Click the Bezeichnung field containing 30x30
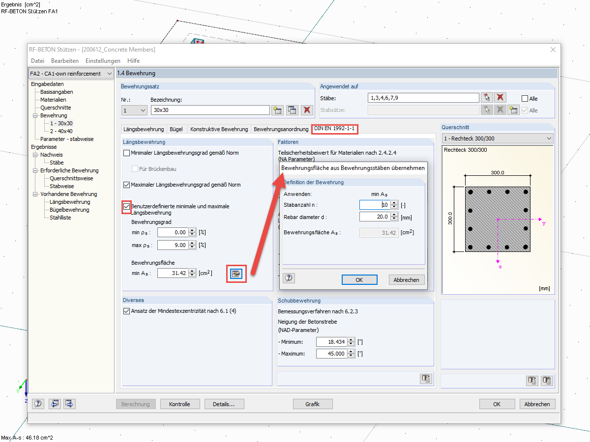590x442 pixels. point(210,110)
